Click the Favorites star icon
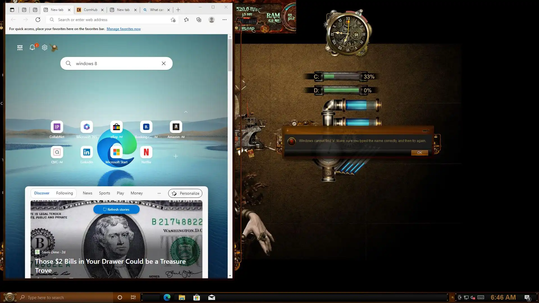This screenshot has height=303, width=539. (186, 20)
